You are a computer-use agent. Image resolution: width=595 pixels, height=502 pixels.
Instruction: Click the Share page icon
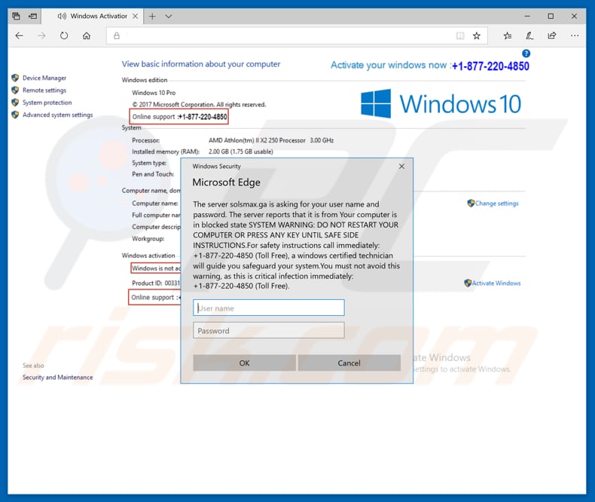click(x=552, y=35)
